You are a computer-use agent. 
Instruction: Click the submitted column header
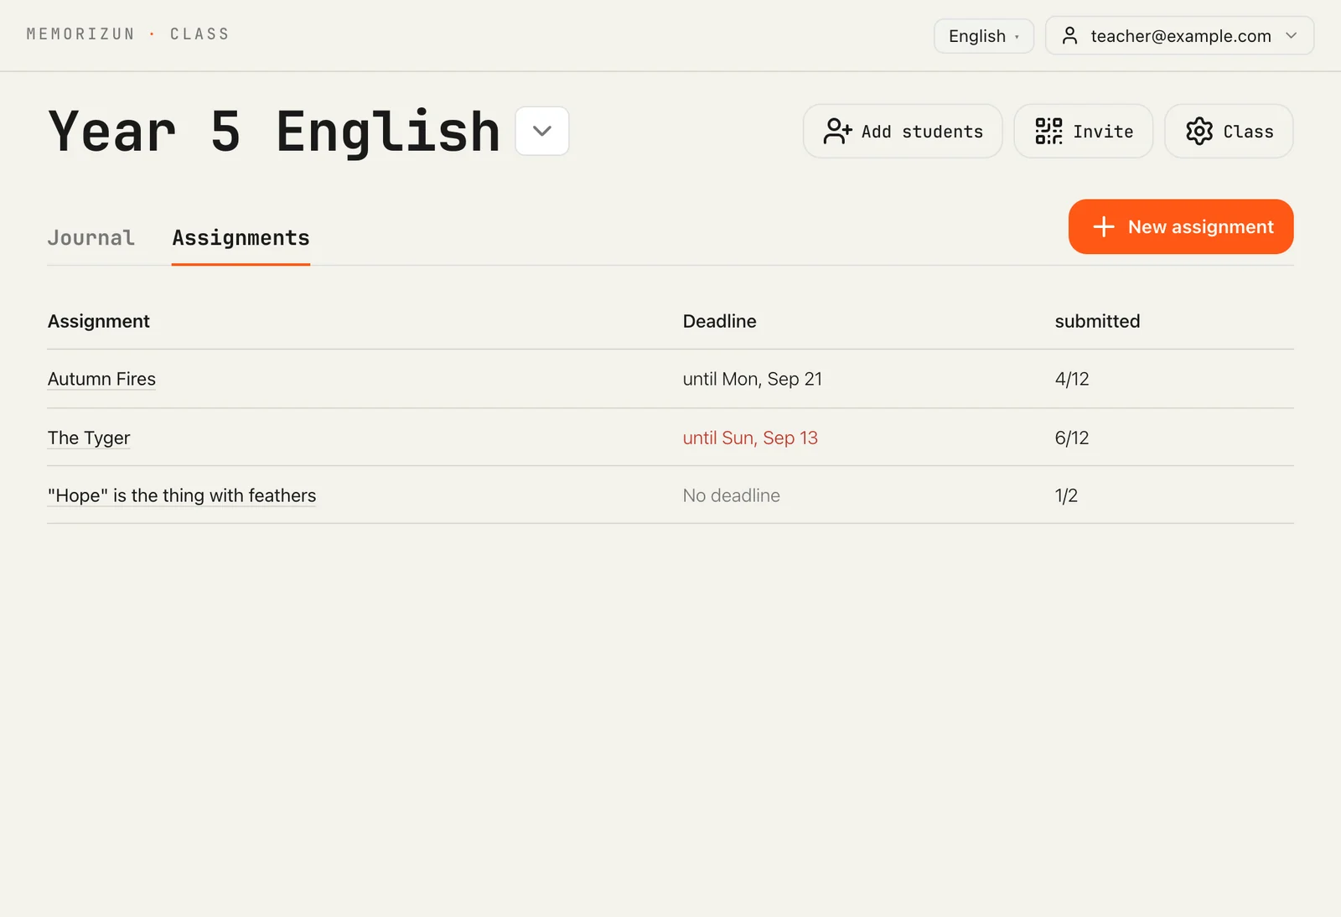click(1097, 321)
